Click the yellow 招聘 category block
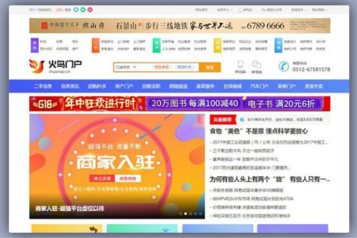Screen dimensions: 357x238 coord(217,45)
